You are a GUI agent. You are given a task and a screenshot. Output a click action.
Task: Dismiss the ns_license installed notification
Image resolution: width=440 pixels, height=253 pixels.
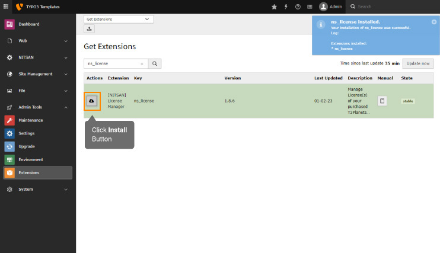click(x=433, y=22)
